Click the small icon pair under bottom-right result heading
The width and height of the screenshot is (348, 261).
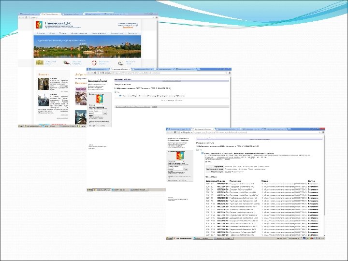tap(198, 150)
